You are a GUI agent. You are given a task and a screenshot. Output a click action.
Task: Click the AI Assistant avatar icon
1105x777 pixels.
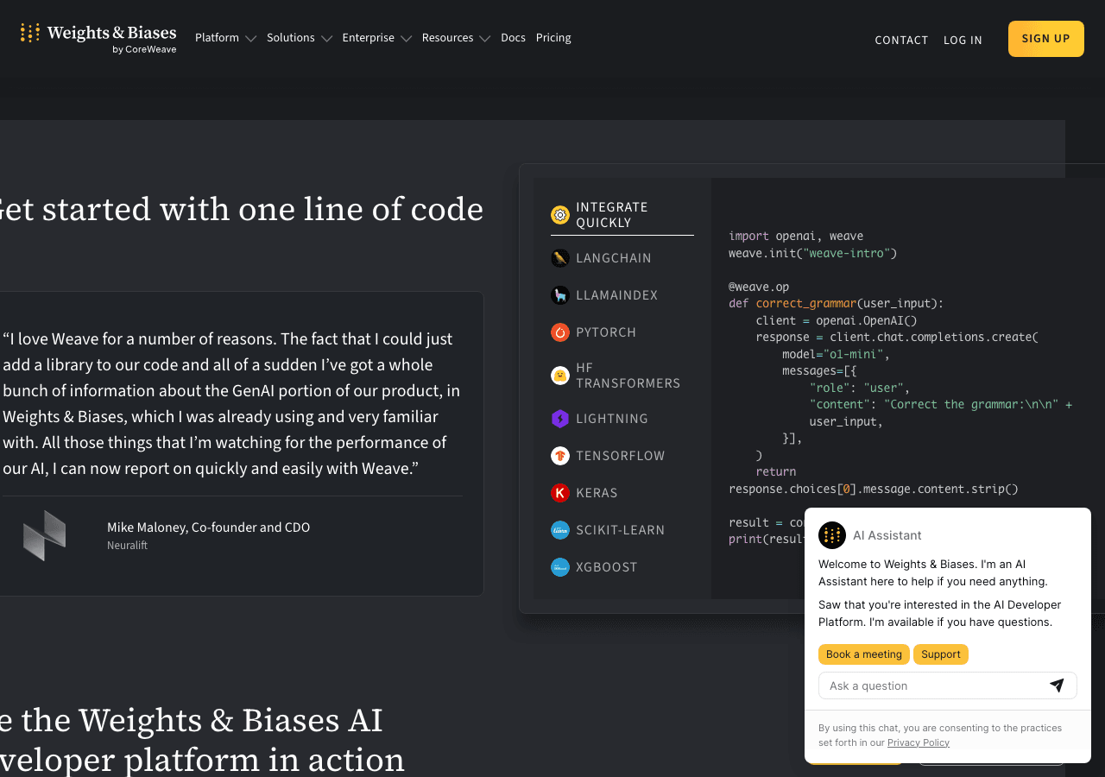[x=832, y=535]
